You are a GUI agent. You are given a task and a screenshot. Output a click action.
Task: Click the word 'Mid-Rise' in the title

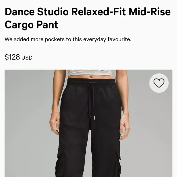point(150,12)
